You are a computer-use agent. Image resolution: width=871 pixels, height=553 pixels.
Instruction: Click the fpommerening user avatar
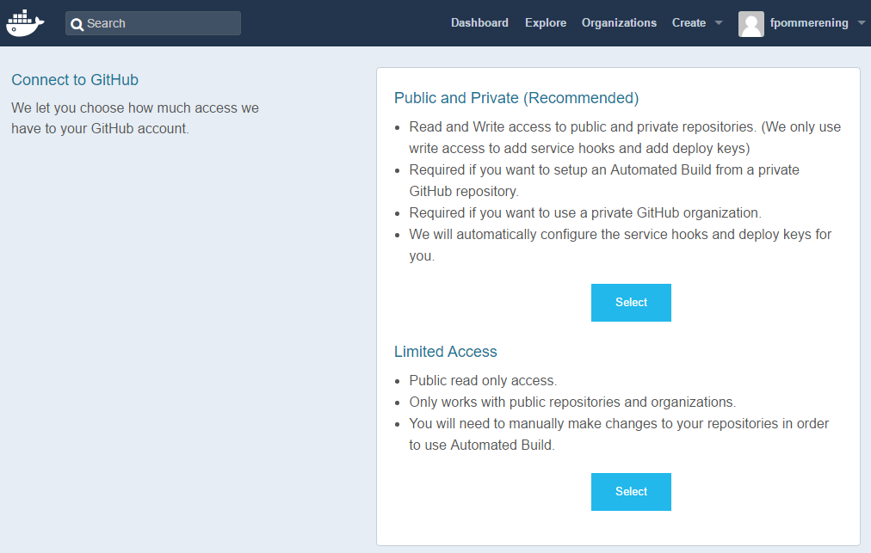(751, 24)
